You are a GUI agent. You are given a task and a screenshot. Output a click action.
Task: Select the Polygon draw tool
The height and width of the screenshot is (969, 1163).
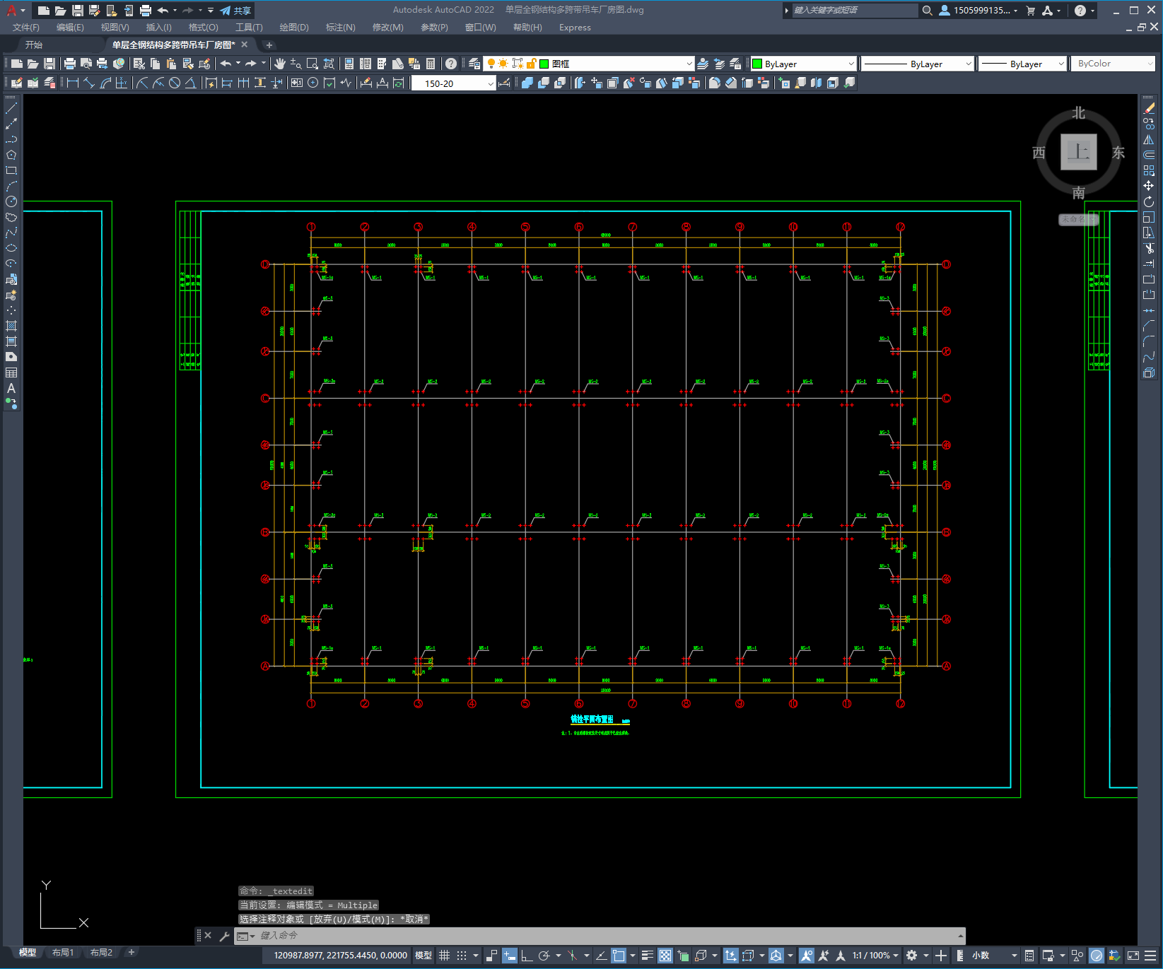point(11,155)
